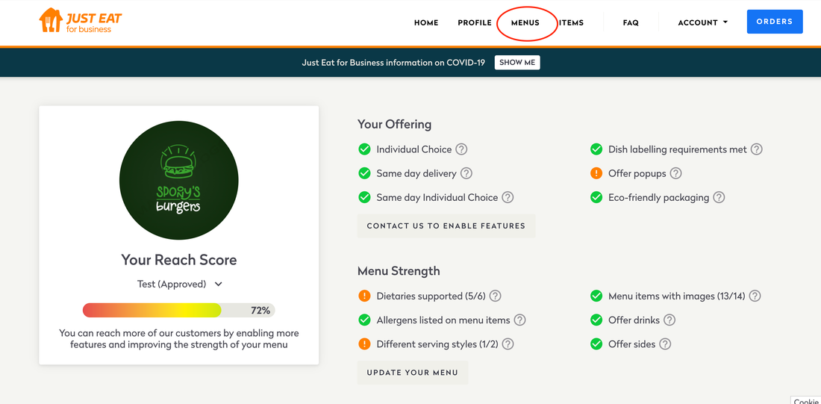This screenshot has width=821, height=404.
Task: Open help icon for Menu items with images
Action: tap(755, 296)
